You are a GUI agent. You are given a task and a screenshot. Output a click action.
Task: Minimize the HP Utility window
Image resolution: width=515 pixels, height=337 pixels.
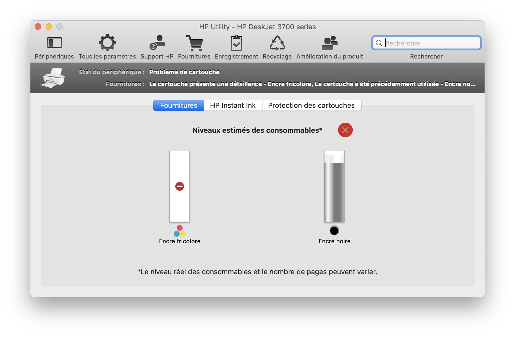click(49, 27)
